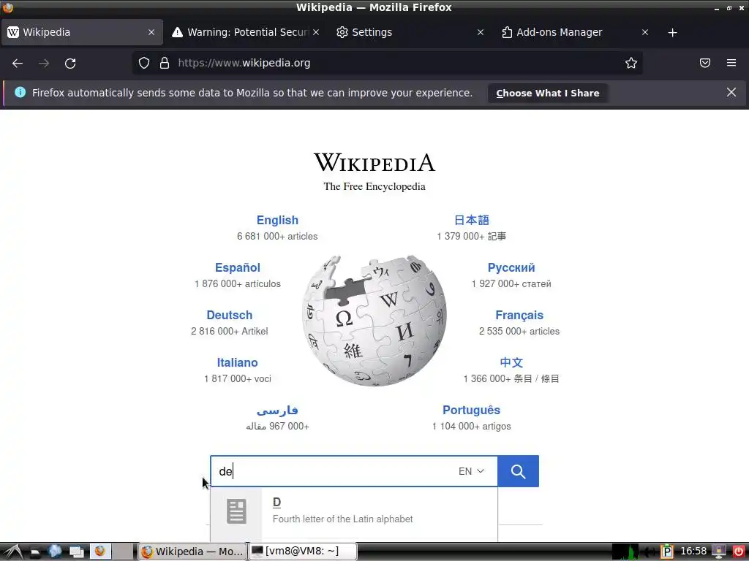
Task: Open the LXDE start menu icon in taskbar
Action: (13, 552)
